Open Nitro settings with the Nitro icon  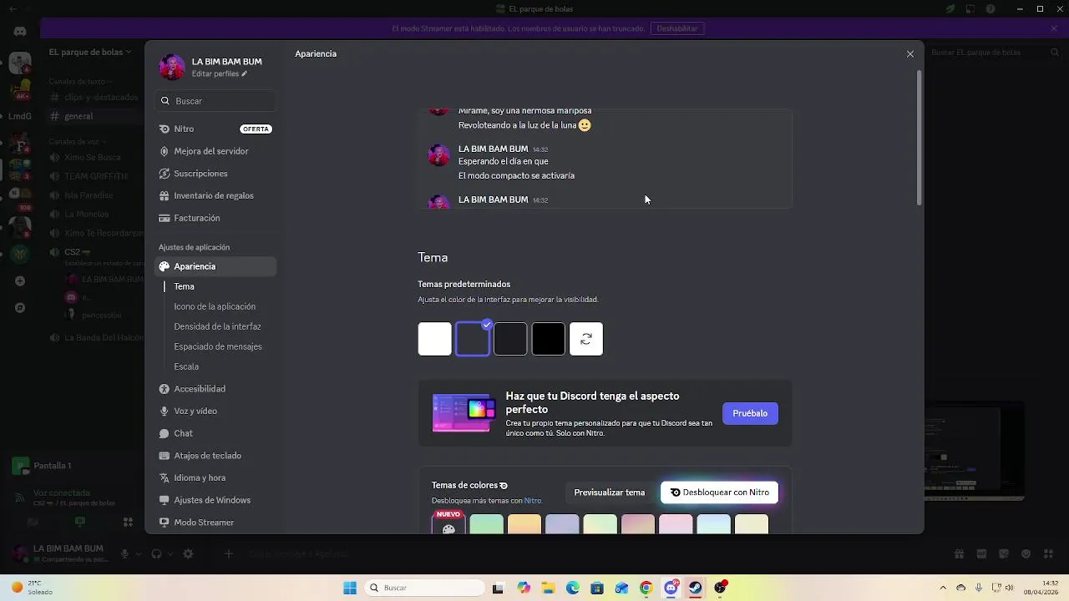tap(165, 129)
